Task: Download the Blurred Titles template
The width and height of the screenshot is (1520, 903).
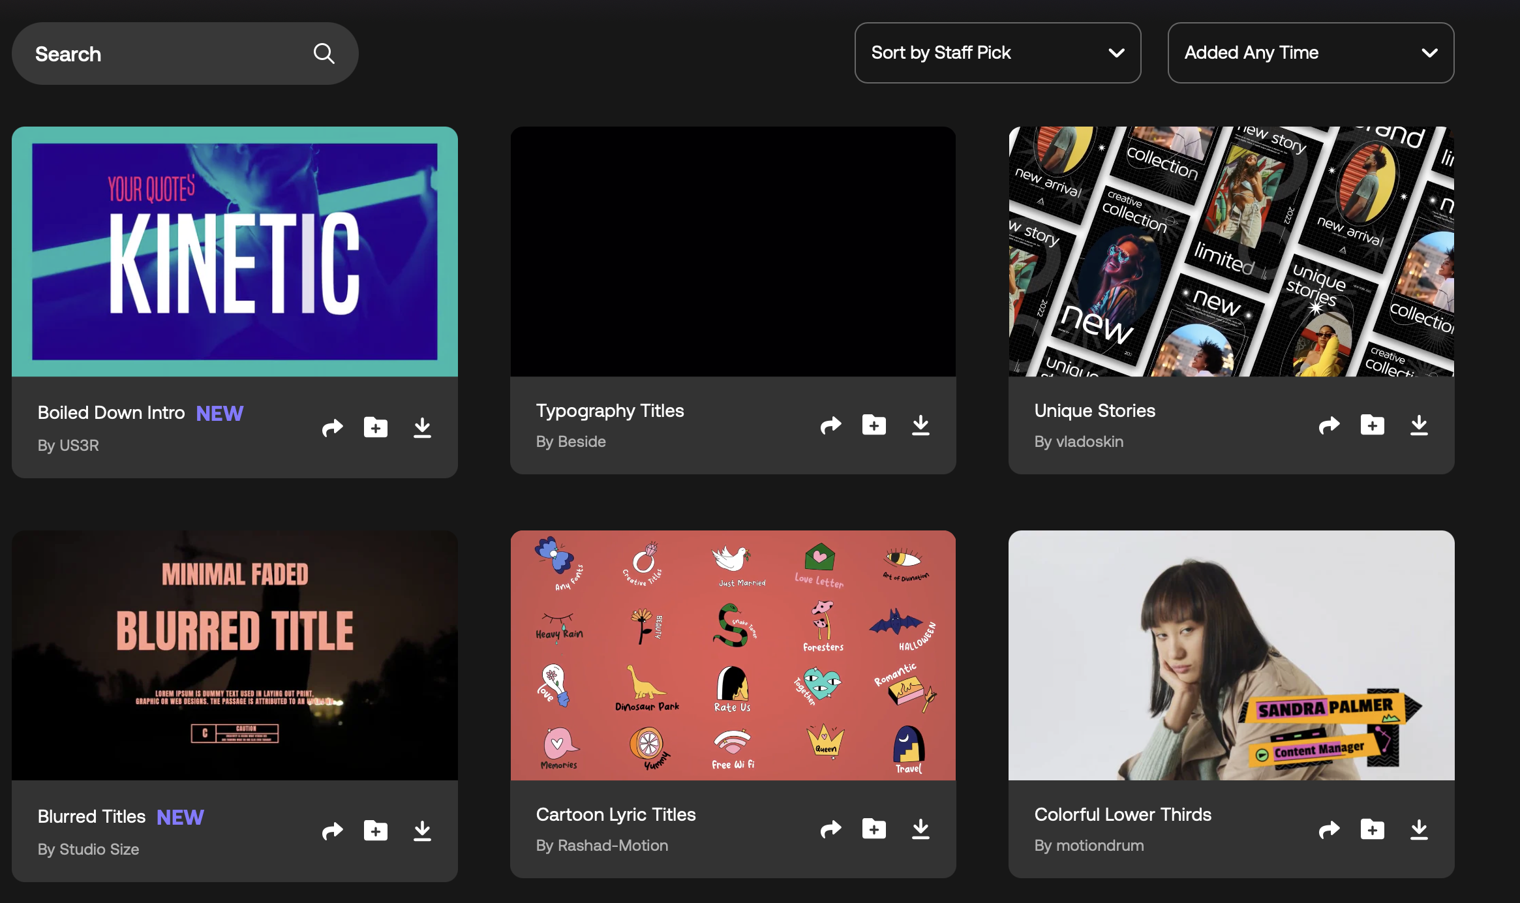Action: click(x=422, y=831)
